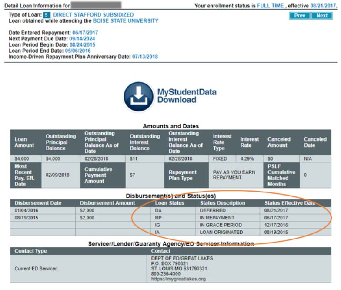Select PAY AS YOU EARN REPAYMENT cell
341x290 pixels.
(x=236, y=175)
